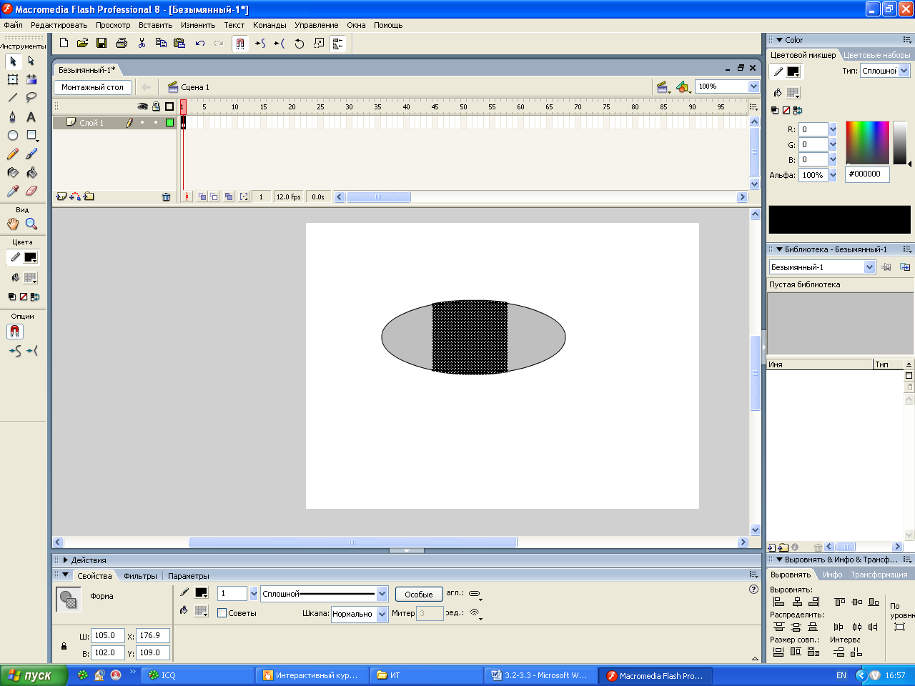Screen dimensions: 915x686
Task: Expand the Действия panel
Action: click(x=66, y=560)
